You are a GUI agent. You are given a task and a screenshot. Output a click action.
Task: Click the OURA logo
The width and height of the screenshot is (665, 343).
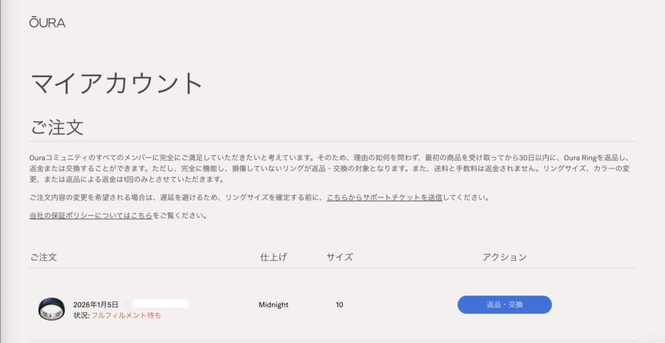pos(47,23)
